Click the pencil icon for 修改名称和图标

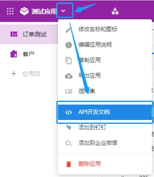69,30
